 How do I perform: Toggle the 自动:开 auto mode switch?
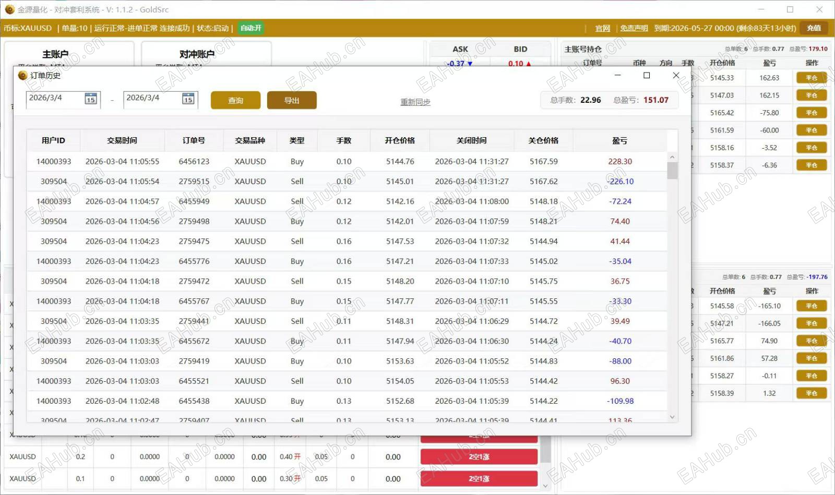pyautogui.click(x=251, y=28)
